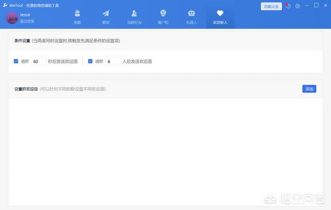Select the 欢迎新人 heart tab
The height and width of the screenshot is (210, 331).
220,17
